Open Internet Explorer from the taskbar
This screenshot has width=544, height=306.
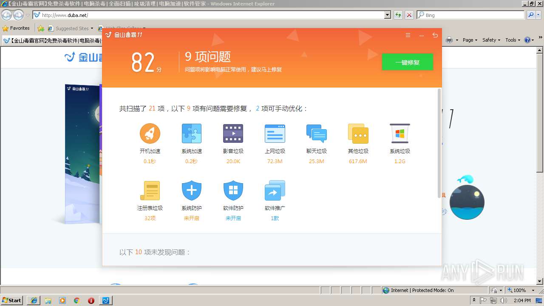click(x=34, y=300)
